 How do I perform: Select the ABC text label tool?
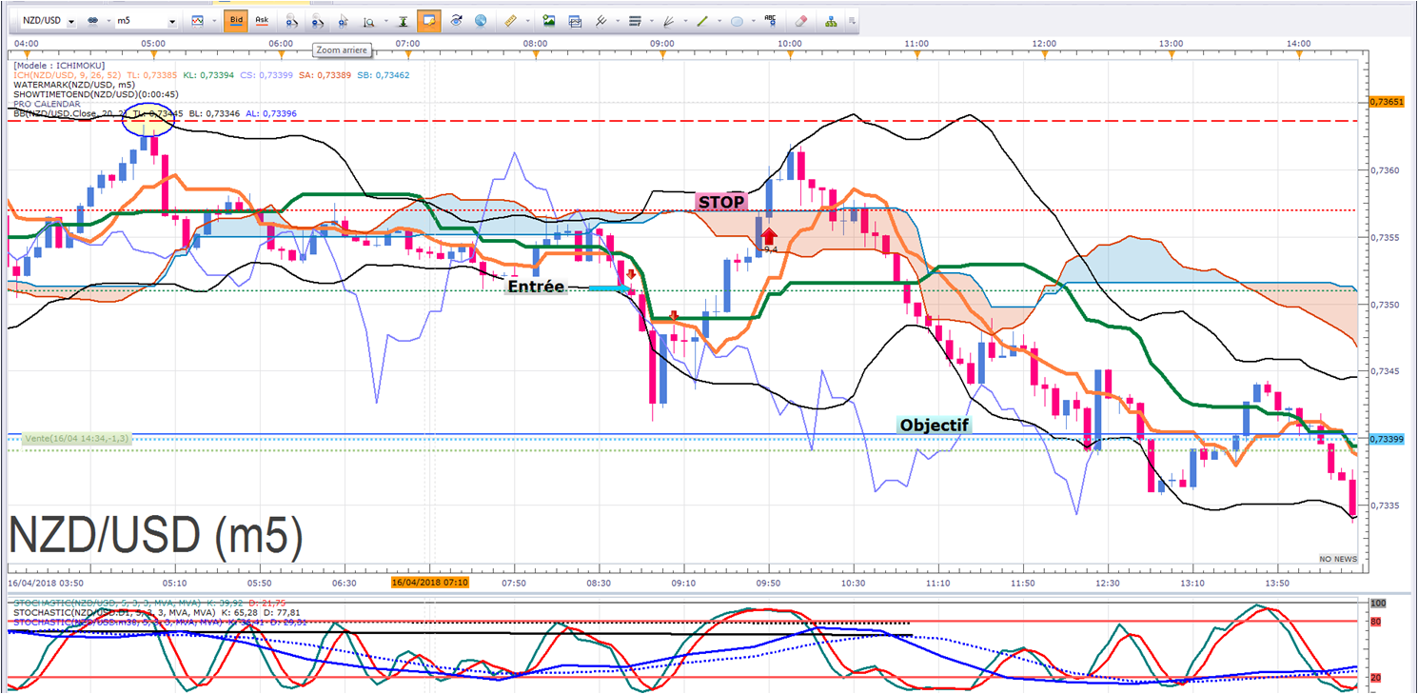coord(770,20)
